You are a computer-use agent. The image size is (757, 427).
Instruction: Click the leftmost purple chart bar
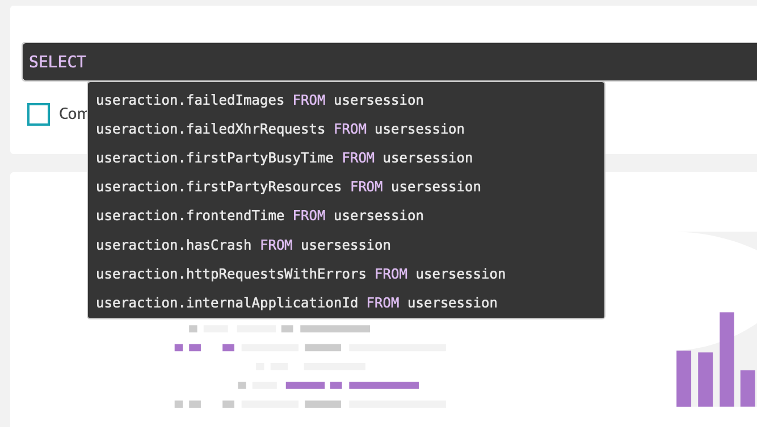684,378
